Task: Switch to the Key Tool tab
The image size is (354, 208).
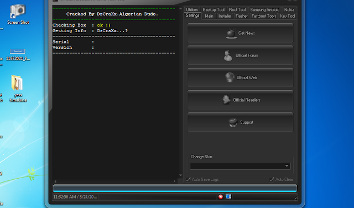Action: click(288, 16)
